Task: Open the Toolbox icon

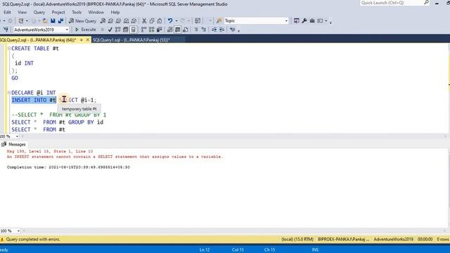Action: tap(312, 20)
